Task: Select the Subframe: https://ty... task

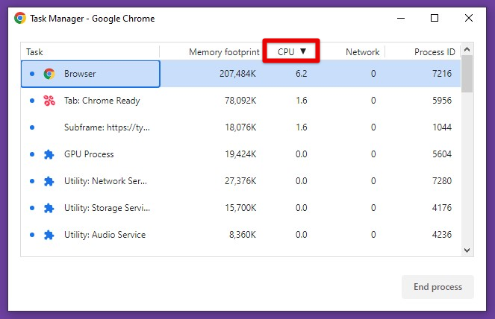Action: pos(240,127)
